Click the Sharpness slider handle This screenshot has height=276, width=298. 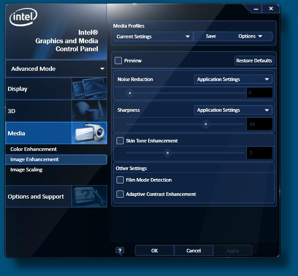coord(205,124)
